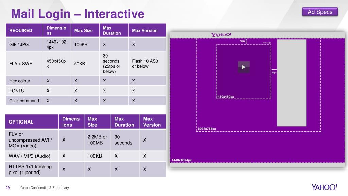
Task: Select the 'GIF / JPG' row label
Action: point(24,45)
